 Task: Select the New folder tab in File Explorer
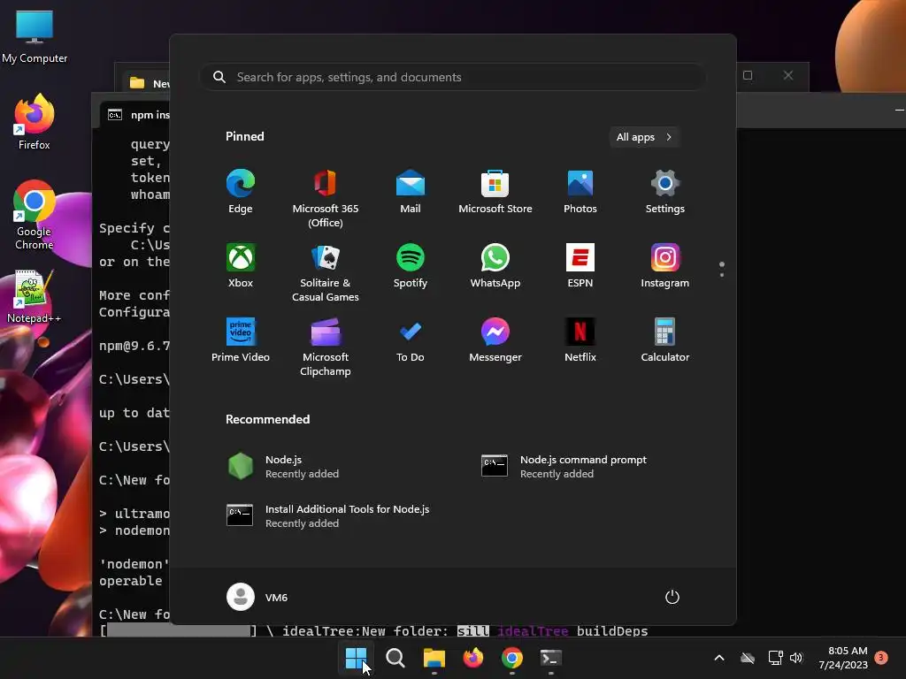click(x=148, y=83)
